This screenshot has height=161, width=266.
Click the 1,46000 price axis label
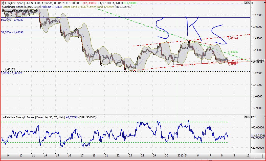(x=258, y=27)
